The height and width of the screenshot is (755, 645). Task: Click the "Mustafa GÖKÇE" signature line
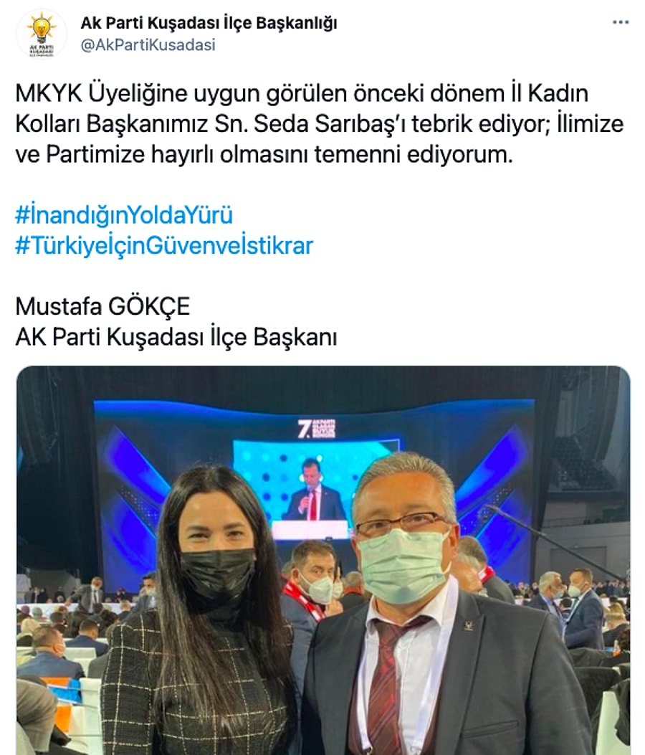point(103,306)
